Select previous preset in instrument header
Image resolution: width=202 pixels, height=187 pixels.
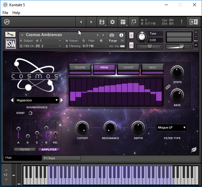(x=98, y=35)
